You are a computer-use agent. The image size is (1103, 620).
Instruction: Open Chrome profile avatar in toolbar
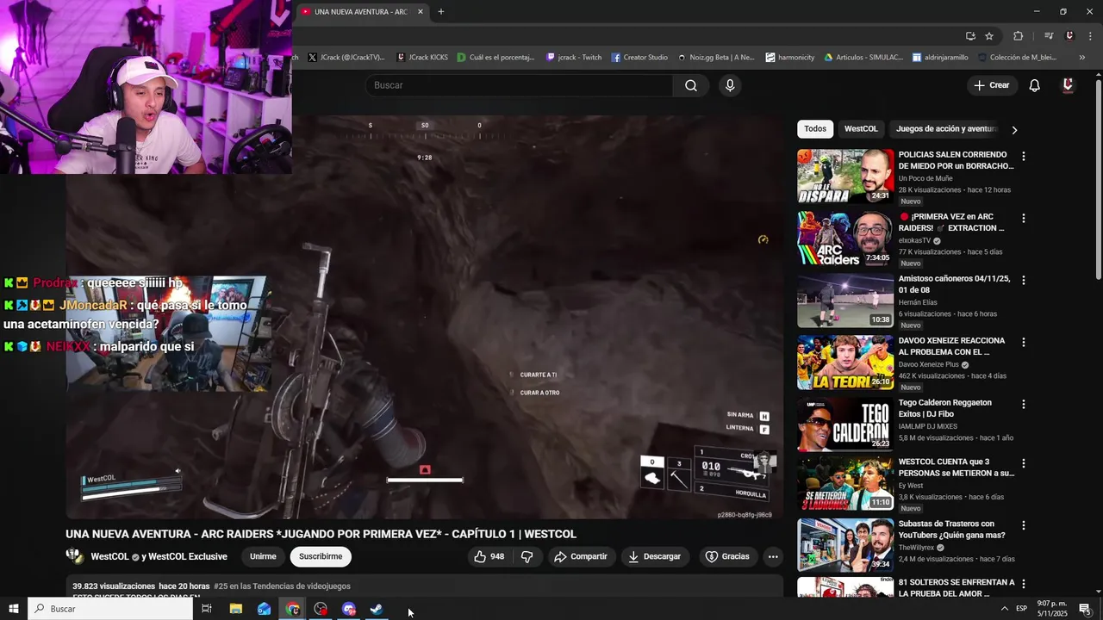[1069, 36]
